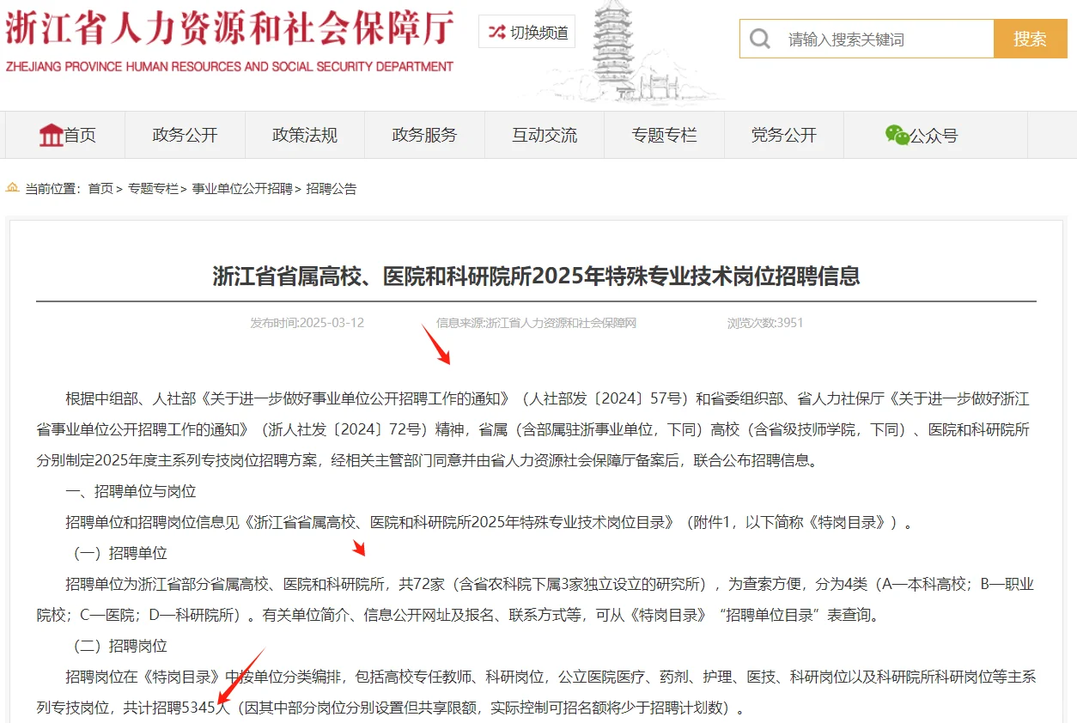The image size is (1077, 723).
Task: Switch to the 政务服务 tab
Action: (x=425, y=134)
